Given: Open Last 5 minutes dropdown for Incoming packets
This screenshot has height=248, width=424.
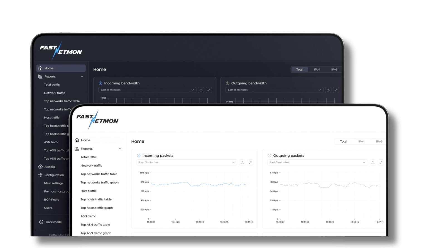Looking at the screenshot, I should [x=187, y=162].
